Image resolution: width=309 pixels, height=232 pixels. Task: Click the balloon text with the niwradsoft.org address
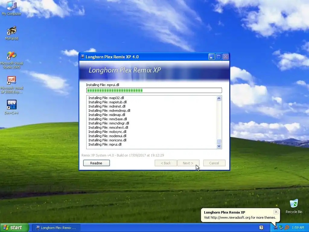pyautogui.click(x=240, y=217)
